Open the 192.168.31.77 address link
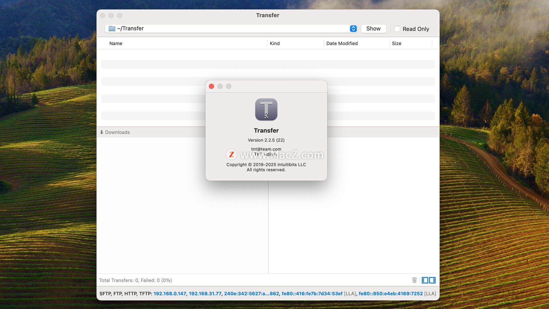The height and width of the screenshot is (309, 549). point(205,294)
